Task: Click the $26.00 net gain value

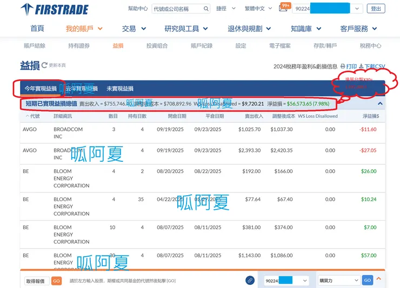Action: [369, 171]
